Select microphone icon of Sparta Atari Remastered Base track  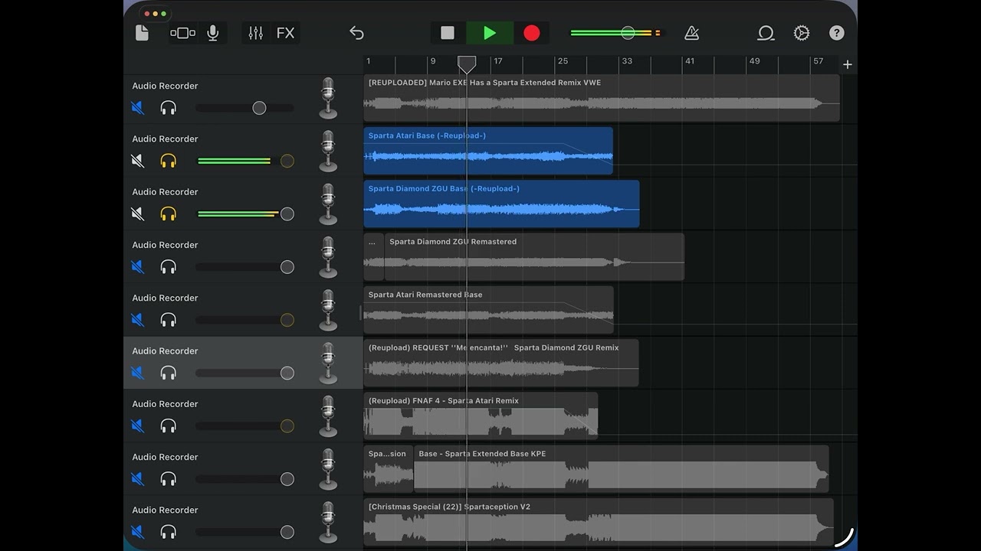tap(328, 310)
